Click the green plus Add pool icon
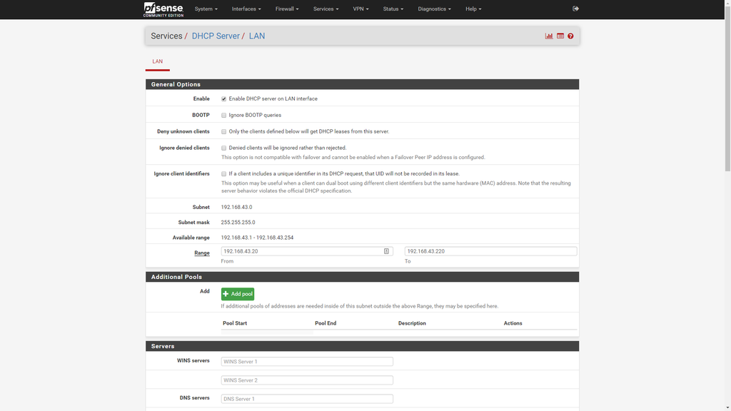The width and height of the screenshot is (731, 411). coord(227,293)
